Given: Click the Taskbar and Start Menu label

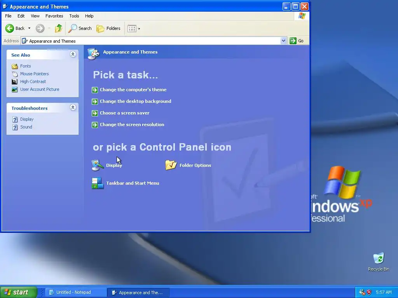Looking at the screenshot, I should pyautogui.click(x=133, y=183).
